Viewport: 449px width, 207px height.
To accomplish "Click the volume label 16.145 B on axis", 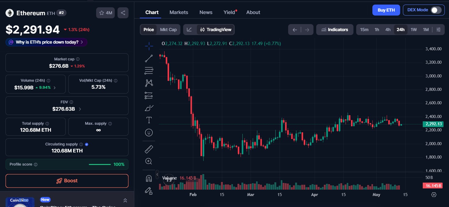I will [x=433, y=186].
